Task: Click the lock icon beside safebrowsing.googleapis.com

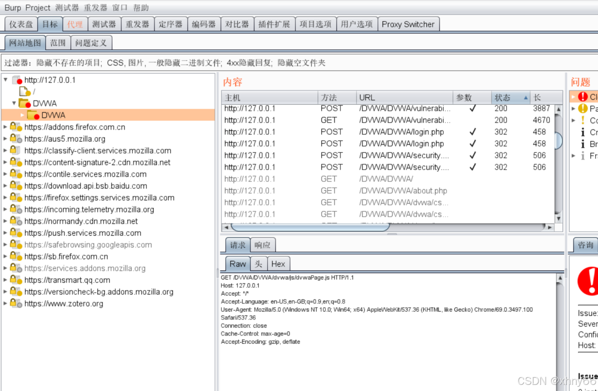Action: [16, 245]
